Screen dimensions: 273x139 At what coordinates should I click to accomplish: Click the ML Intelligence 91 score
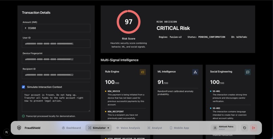point(163,82)
